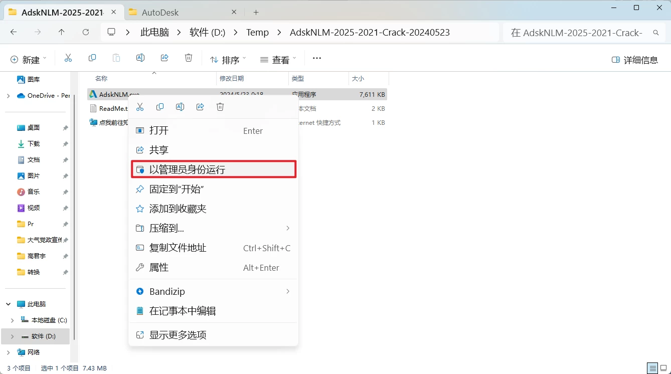
Task: Click the Delete trash icon in the toolbar
Action: pos(189,58)
